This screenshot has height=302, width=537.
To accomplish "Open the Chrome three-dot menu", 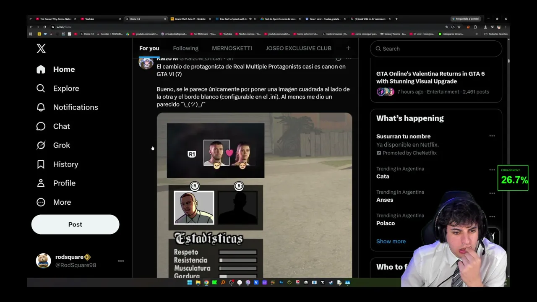I will [506, 27].
